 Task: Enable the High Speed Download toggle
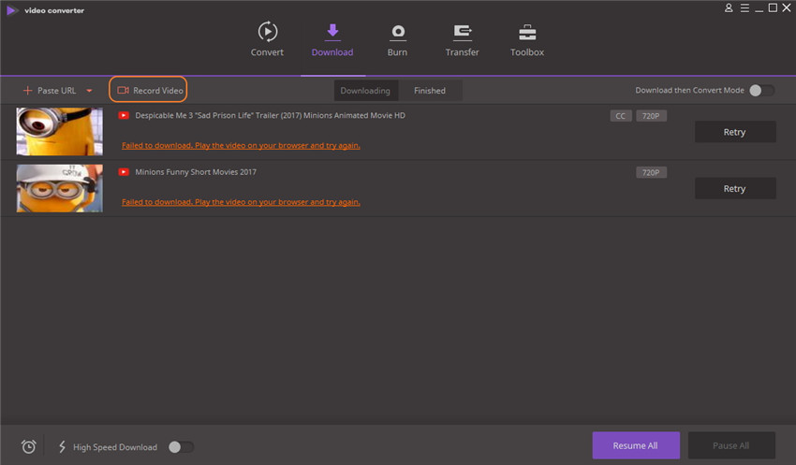[181, 446]
